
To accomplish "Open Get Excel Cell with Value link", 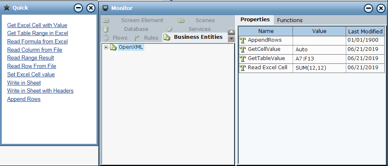I will coord(37,25).
